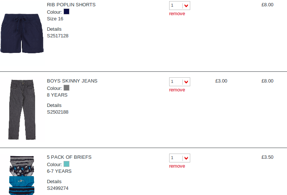Click the RIB POPLIN SHORTS product title
The width and height of the screenshot is (287, 195).
(x=71, y=5)
